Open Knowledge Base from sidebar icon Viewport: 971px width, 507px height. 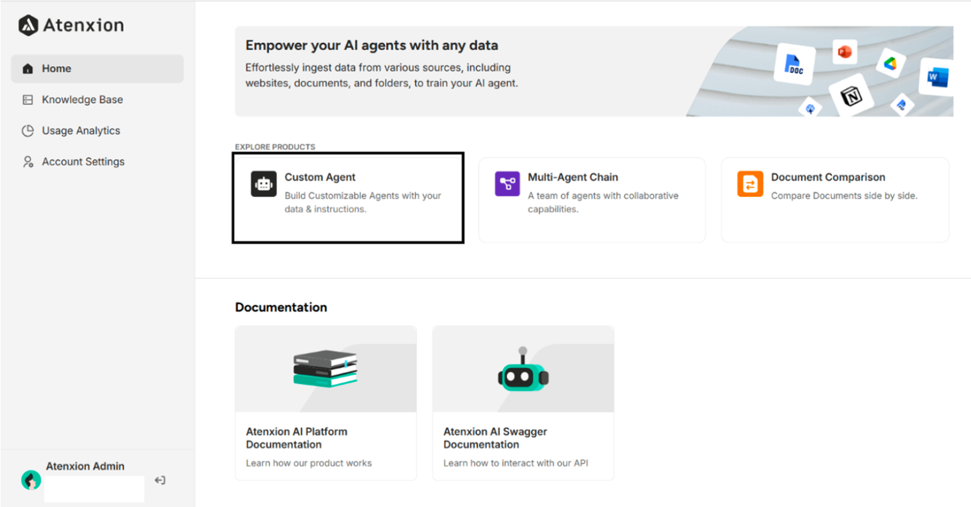click(28, 99)
